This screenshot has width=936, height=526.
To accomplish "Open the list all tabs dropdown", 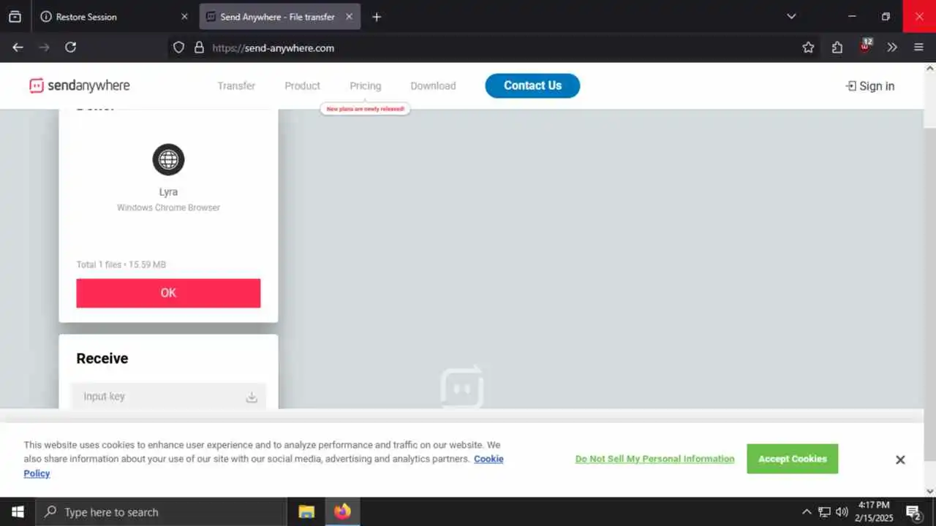I will point(791,16).
